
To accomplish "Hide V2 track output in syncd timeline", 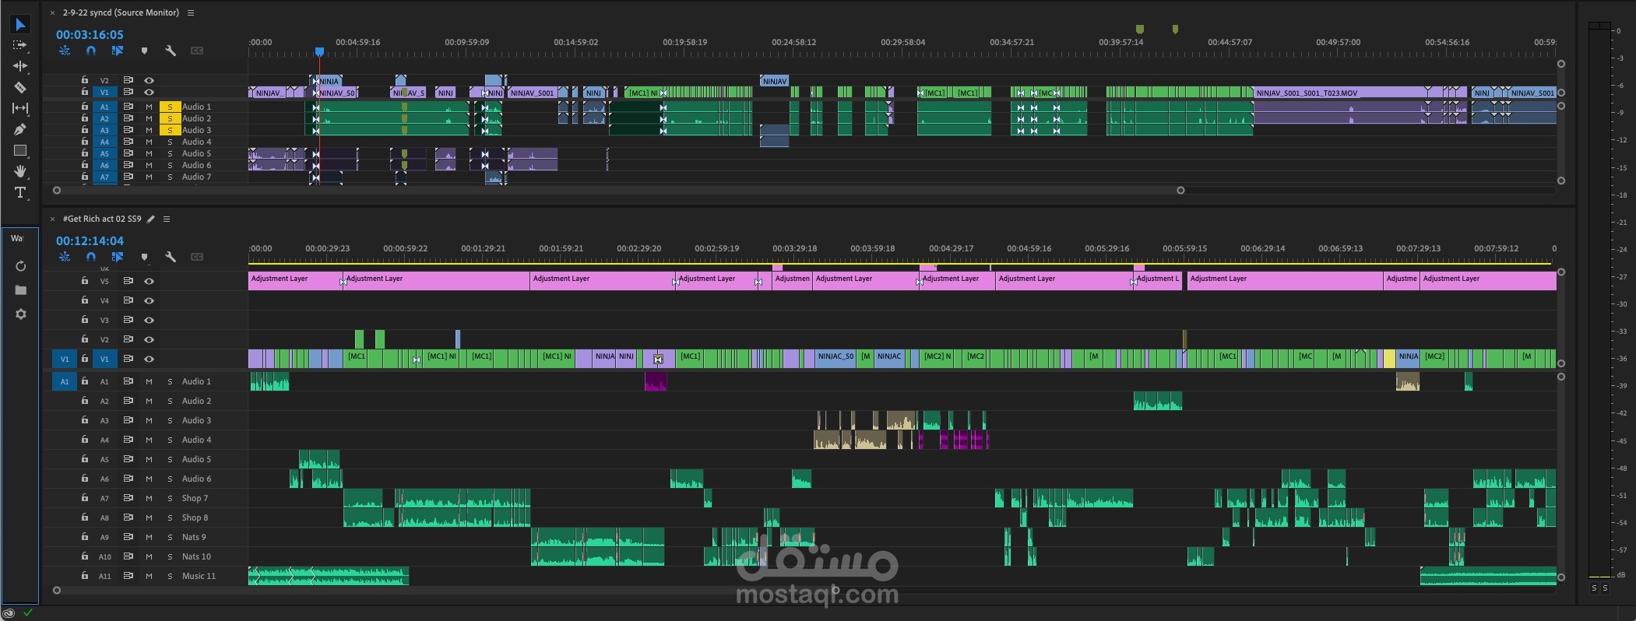I will click(x=149, y=80).
